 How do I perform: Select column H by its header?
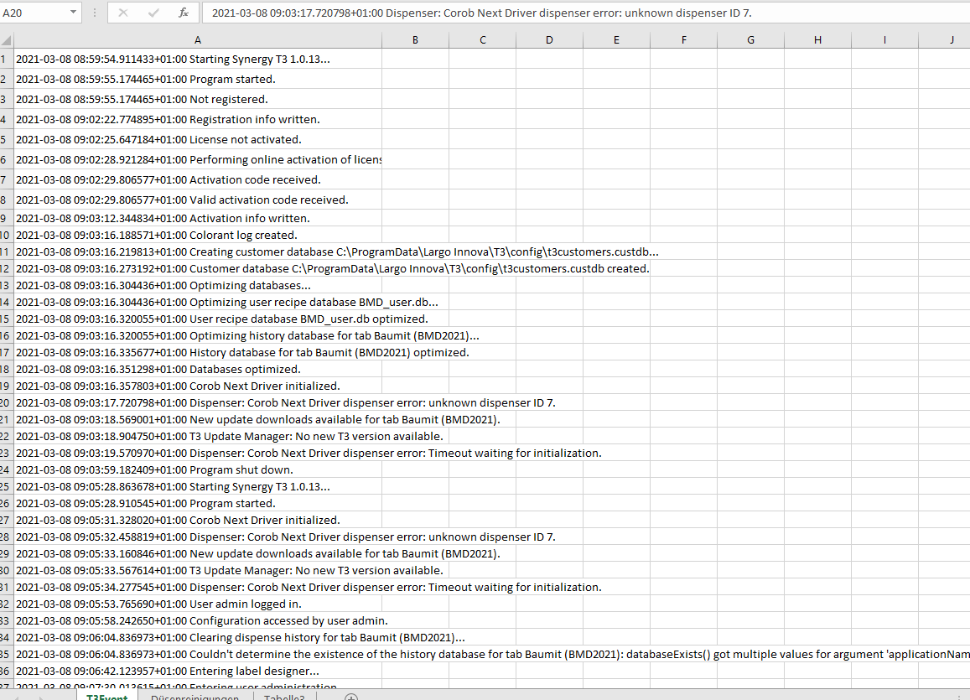(x=817, y=40)
